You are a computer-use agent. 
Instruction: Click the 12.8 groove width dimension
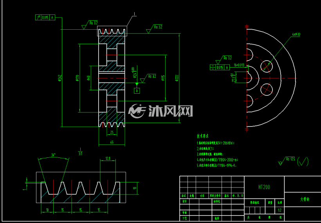pyautogui.click(x=108, y=158)
